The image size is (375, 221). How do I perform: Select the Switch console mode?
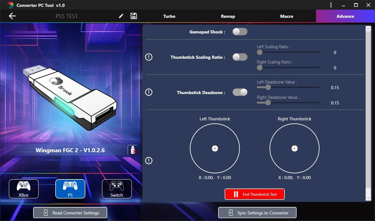click(117, 189)
